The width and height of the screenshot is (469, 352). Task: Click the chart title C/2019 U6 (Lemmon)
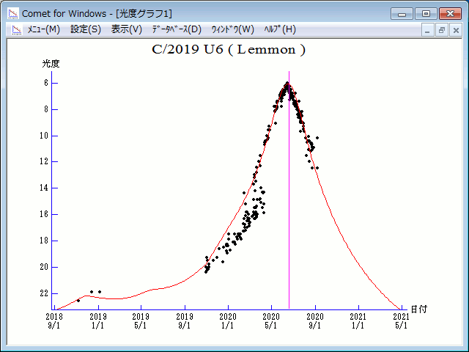(x=228, y=50)
